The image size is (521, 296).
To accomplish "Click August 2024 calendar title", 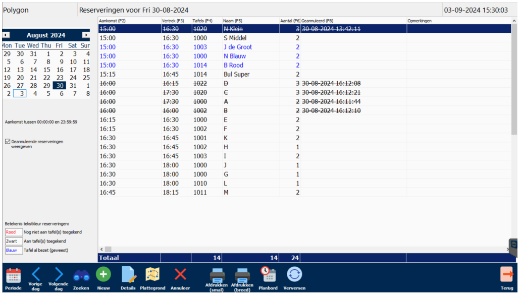I will click(46, 35).
